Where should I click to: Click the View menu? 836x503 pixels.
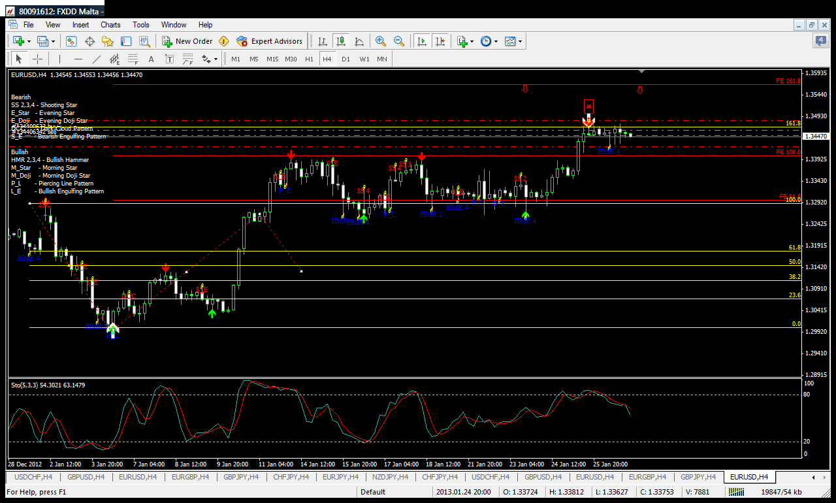click(53, 25)
